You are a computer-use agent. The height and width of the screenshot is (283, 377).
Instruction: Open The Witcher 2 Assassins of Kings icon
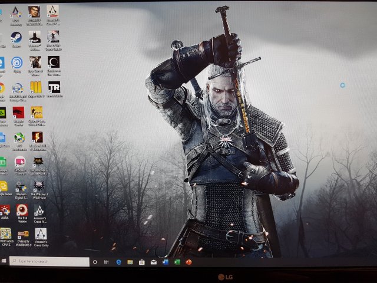click(38, 162)
